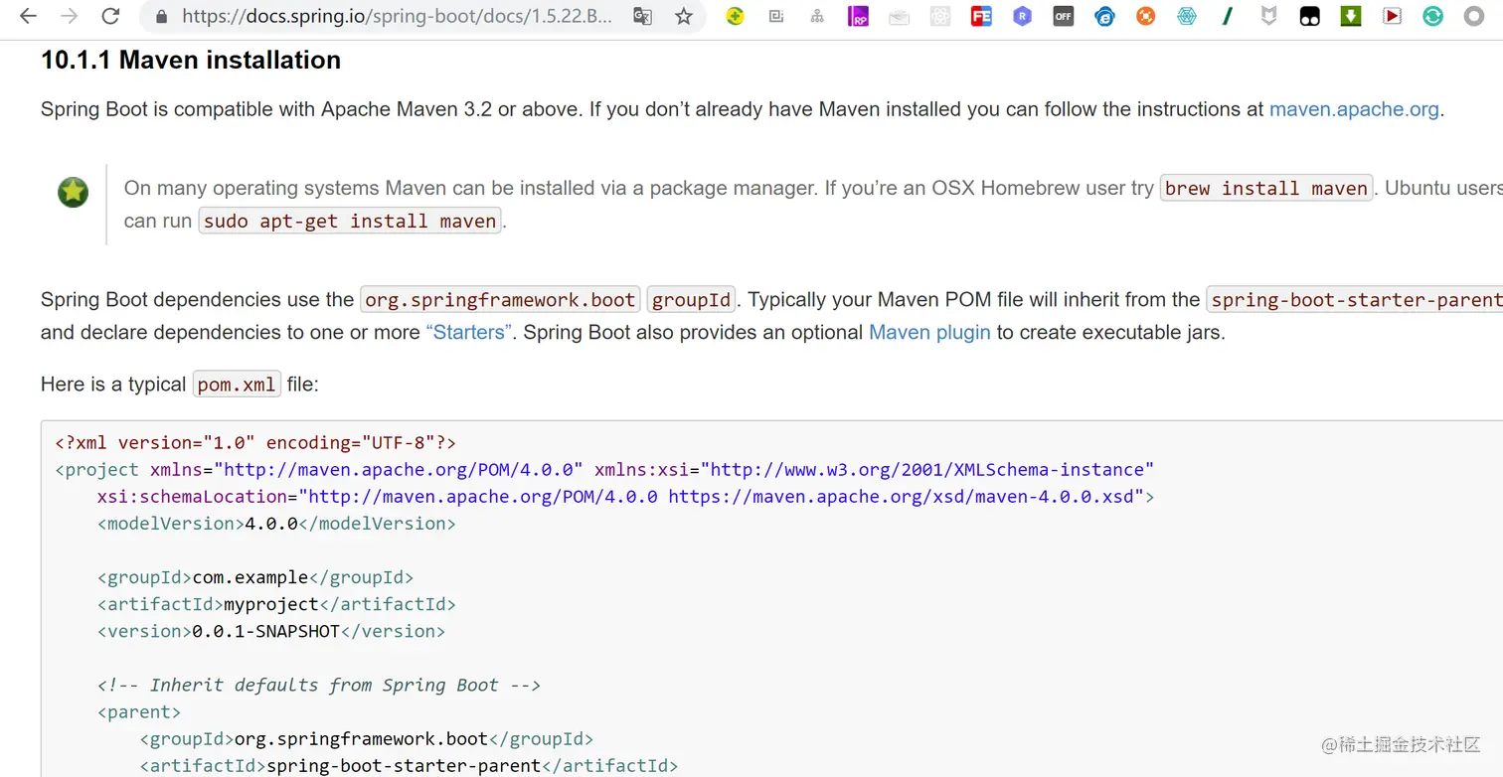This screenshot has width=1503, height=777.
Task: Click the 10.1.1 Maven installation heading
Action: 191,60
